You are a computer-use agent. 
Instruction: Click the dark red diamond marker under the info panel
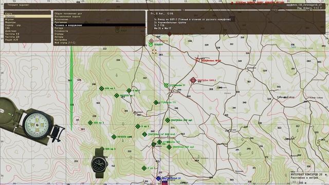(x=170, y=34)
